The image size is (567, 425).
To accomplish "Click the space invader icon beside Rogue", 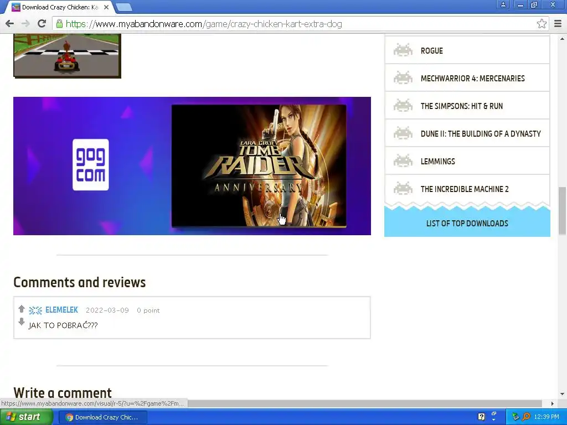I will coord(403,50).
